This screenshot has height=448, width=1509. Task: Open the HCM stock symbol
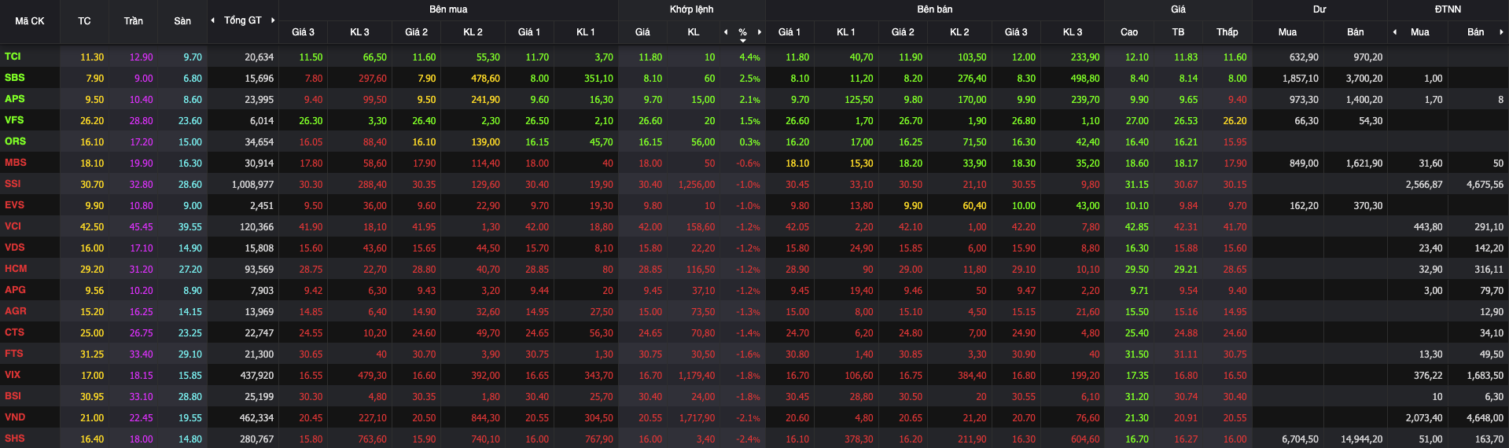point(15,269)
